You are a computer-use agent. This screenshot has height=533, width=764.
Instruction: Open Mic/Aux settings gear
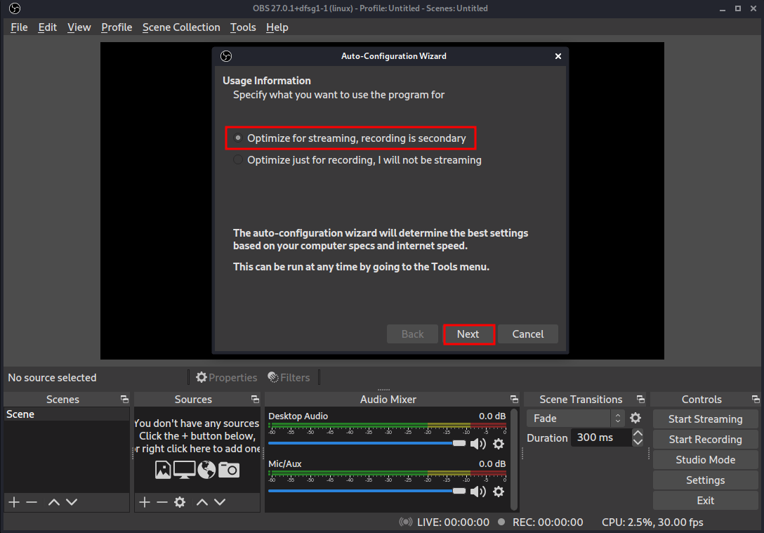(x=499, y=492)
